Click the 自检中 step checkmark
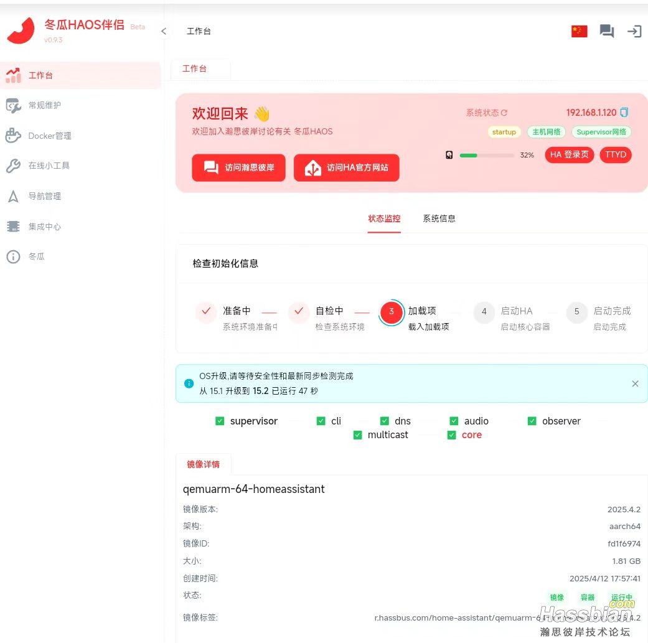The width and height of the screenshot is (648, 643). pos(299,311)
